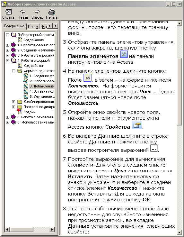
Task: Click the open book icon of Лабораторный практикум
Action: pyautogui.click(x=13, y=35)
